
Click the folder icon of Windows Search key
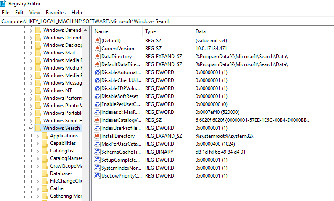click(38, 128)
